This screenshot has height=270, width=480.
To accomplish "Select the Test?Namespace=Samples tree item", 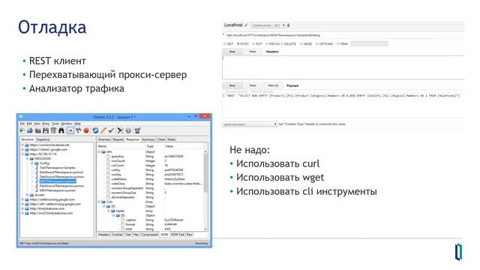I will (57, 168).
